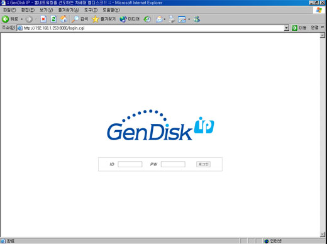This screenshot has width=327, height=244.
Task: Click the PW password input field
Action: (173, 164)
